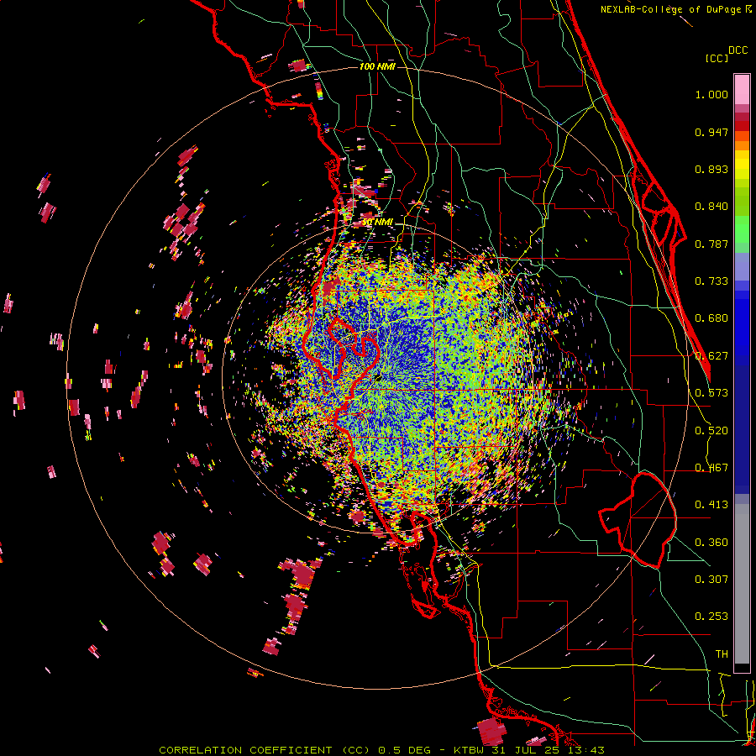
Task: Select the 100 NMI range ring label
Action: pos(377,66)
